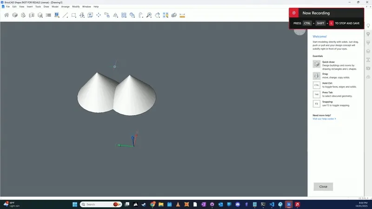Screen dimensions: 372x209
Task: Open Visual Studio Code from taskbar
Action: [272, 204]
